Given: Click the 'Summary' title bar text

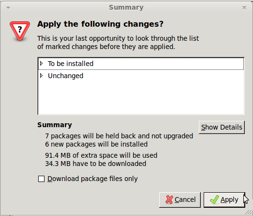Looking at the screenshot, I should [x=126, y=7].
